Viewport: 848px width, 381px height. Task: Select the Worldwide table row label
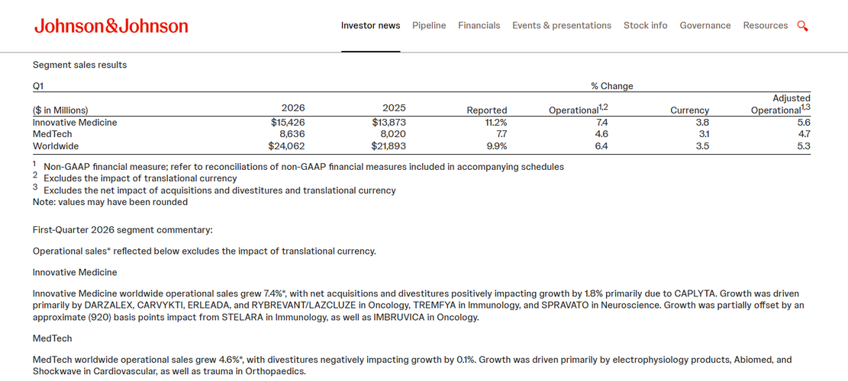[56, 146]
